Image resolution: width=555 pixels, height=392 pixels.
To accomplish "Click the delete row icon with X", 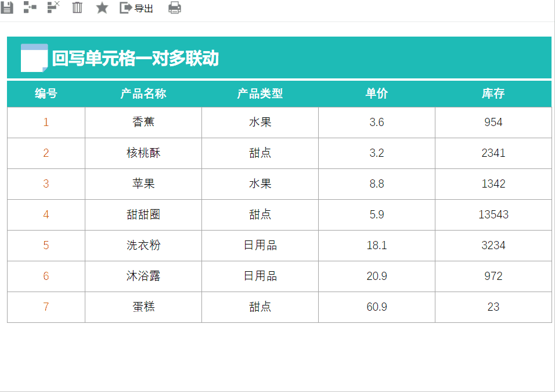I will pos(53,7).
